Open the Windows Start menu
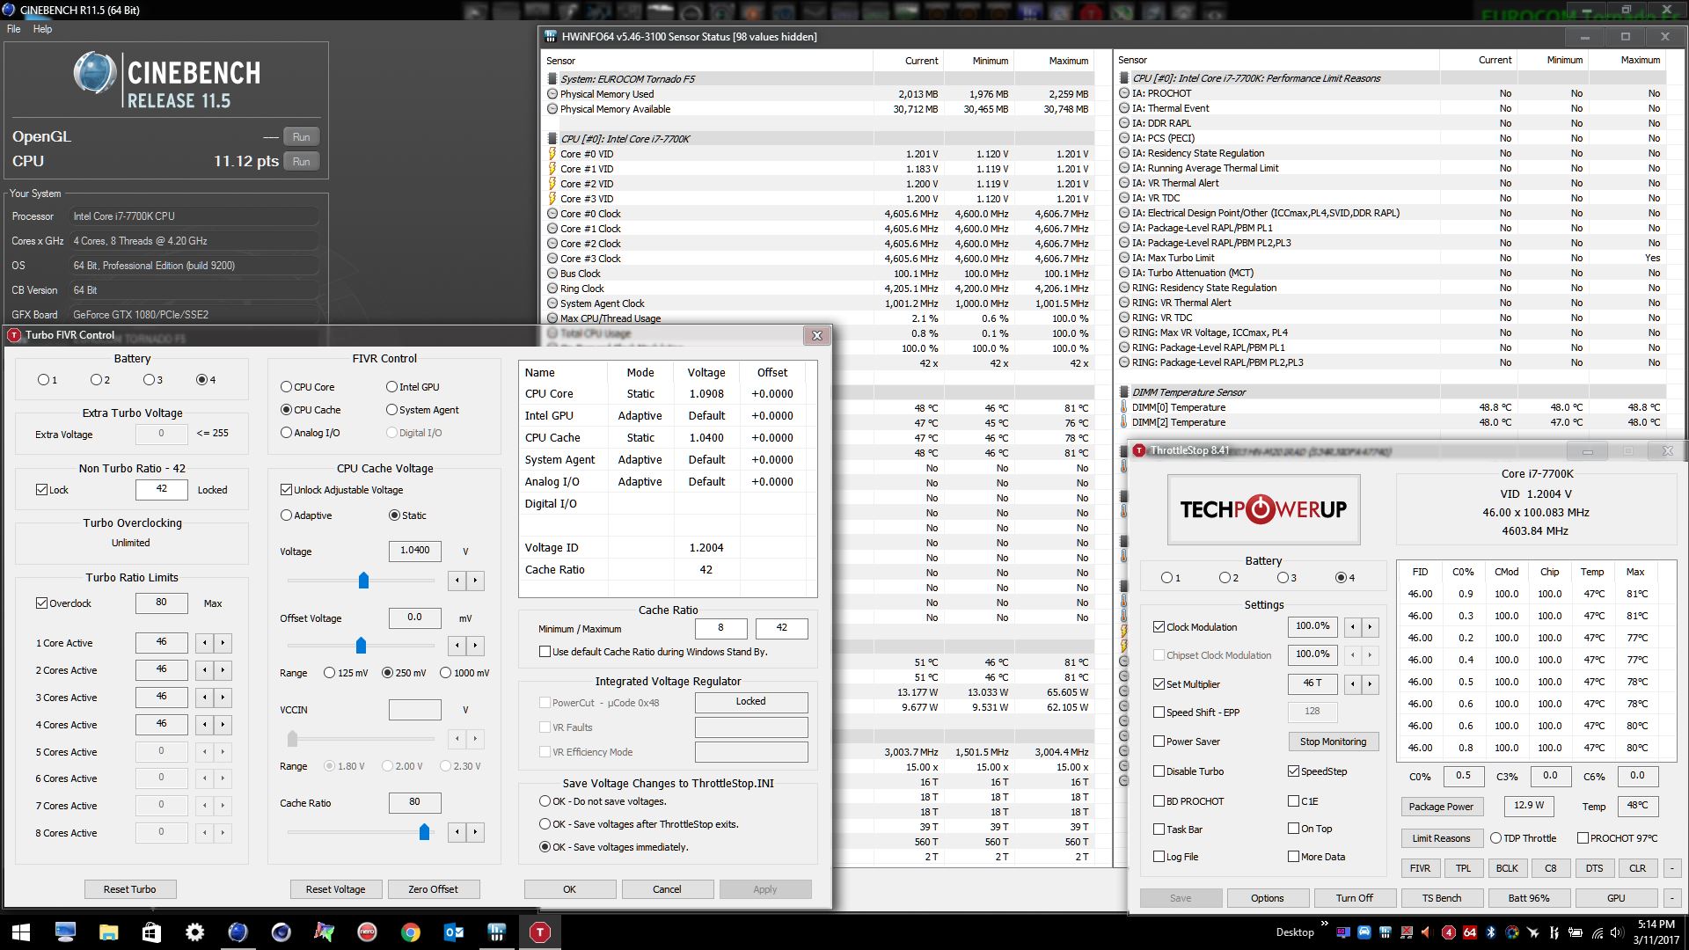1689x950 pixels. point(21,932)
